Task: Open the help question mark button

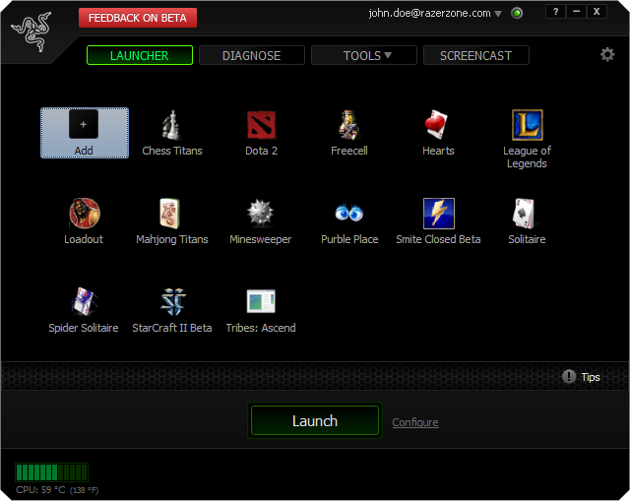Action: coord(555,12)
